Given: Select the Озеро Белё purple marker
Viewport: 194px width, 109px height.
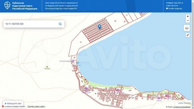Looking at the screenshot, I should (86, 88).
